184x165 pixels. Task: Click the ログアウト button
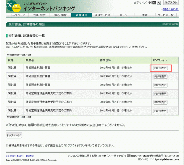click(x=171, y=3)
